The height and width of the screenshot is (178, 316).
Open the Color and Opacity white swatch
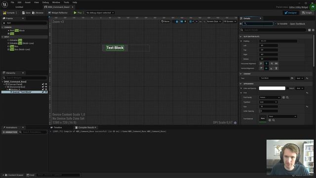272,89
